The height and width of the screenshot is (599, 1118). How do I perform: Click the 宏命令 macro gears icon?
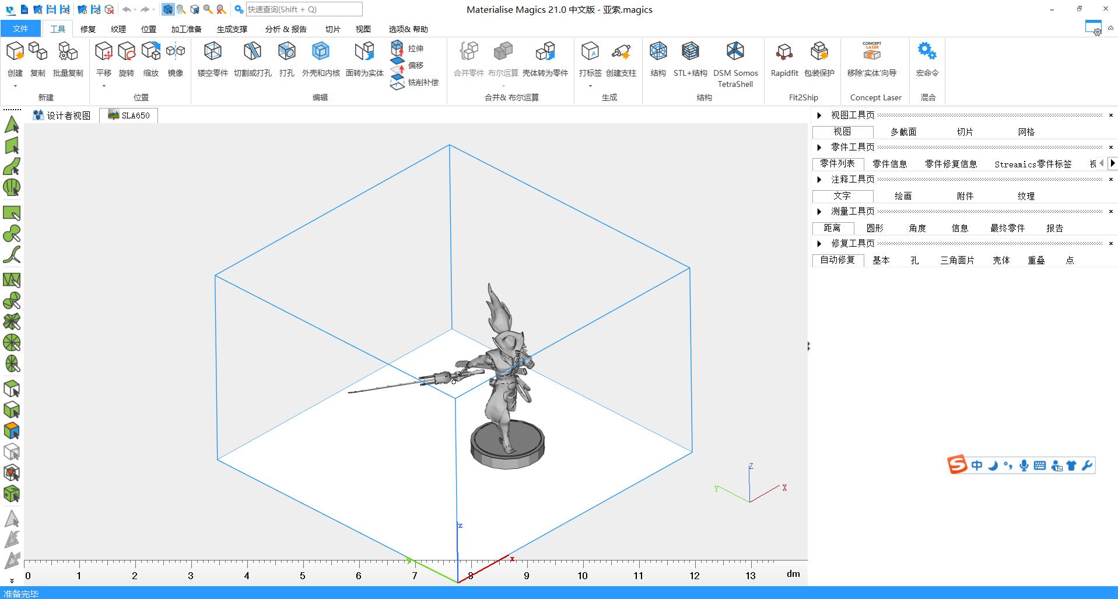927,52
